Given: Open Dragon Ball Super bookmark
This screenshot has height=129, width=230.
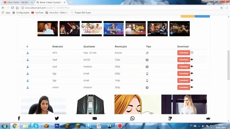Looking at the screenshot, I should tap(81, 13).
